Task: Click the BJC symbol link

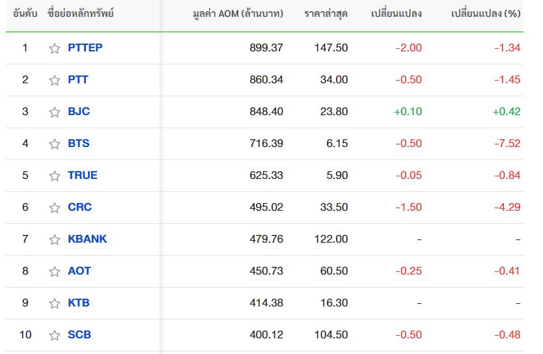Action: pos(79,111)
